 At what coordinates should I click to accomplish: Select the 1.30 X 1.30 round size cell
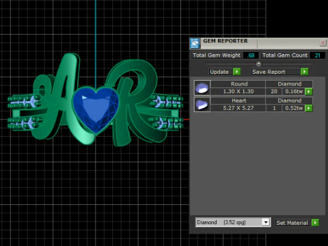click(x=238, y=92)
